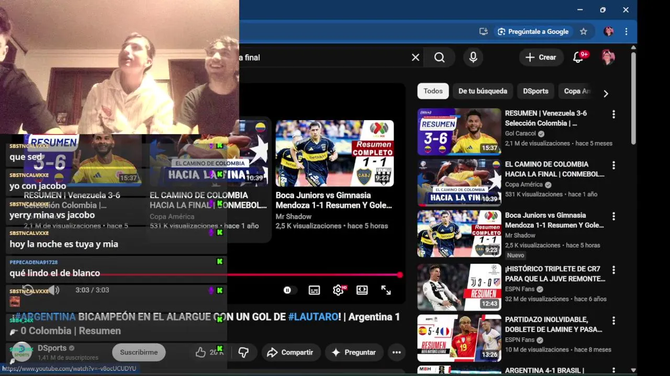Bookmark this page with the star icon
The width and height of the screenshot is (670, 376).
tap(584, 31)
